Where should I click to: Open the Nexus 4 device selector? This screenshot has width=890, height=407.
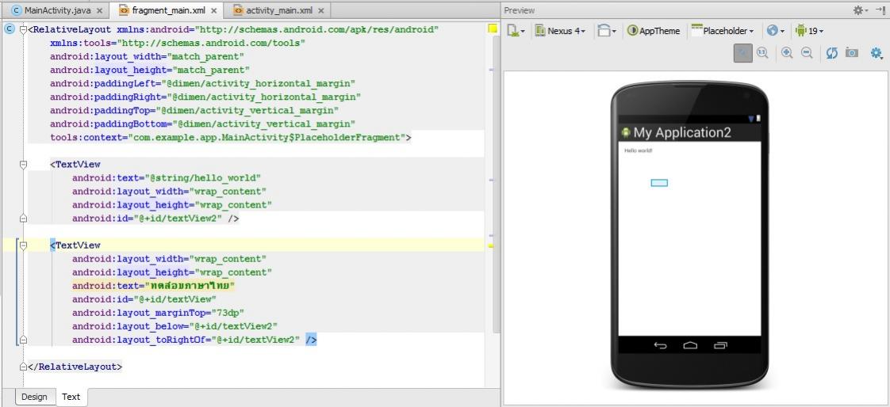[560, 31]
